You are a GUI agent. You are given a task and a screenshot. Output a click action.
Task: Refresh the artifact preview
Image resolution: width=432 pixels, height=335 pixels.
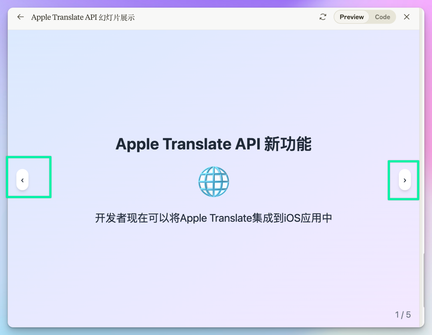(x=323, y=17)
